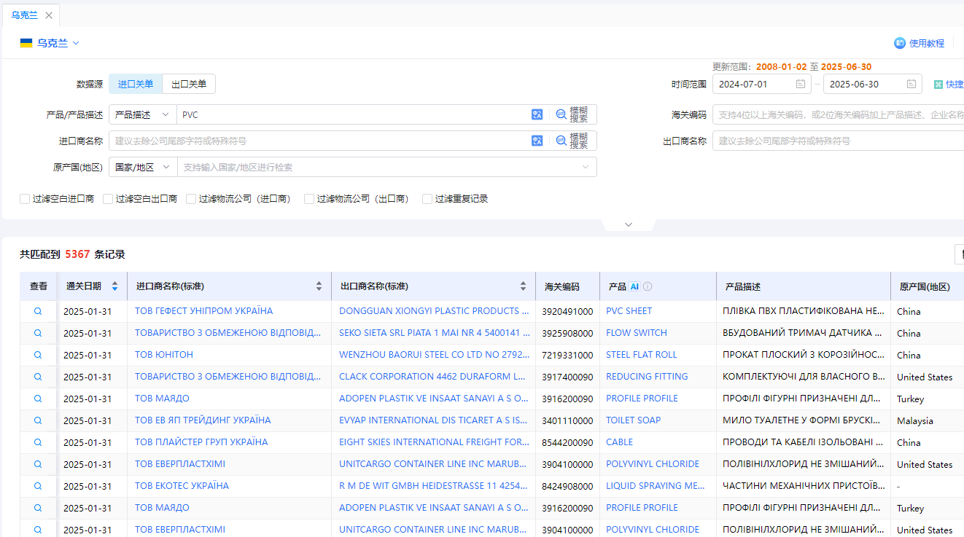Open the 使用教程 tutorial link
The height and width of the screenshot is (537, 964).
(925, 42)
